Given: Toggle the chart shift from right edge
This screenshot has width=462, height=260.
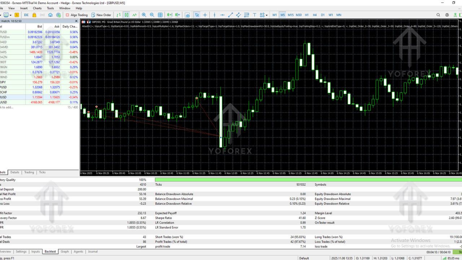Looking at the screenshot, I should [177, 15].
